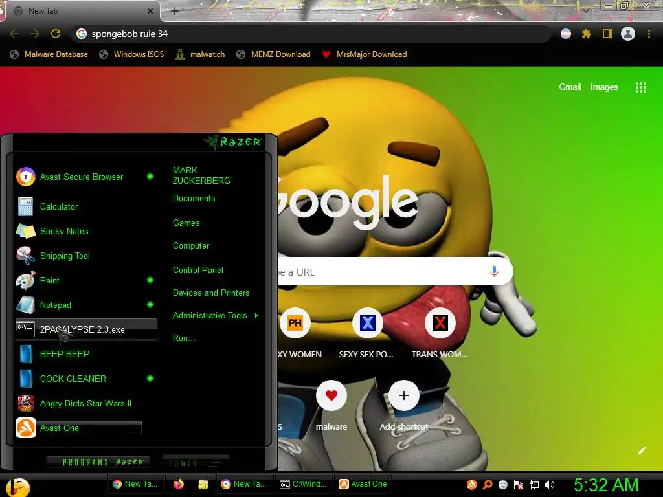Expand Paint jump list arrow

[150, 280]
